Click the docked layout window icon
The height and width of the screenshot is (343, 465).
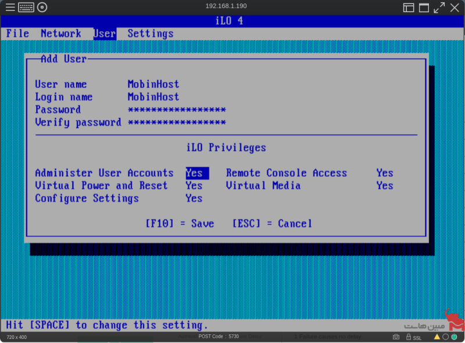click(409, 8)
